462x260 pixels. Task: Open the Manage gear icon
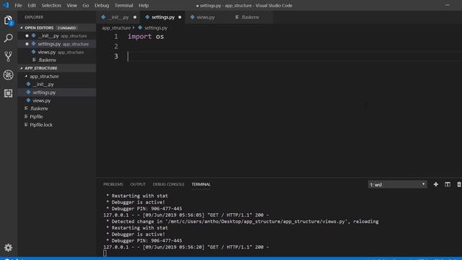click(8, 247)
